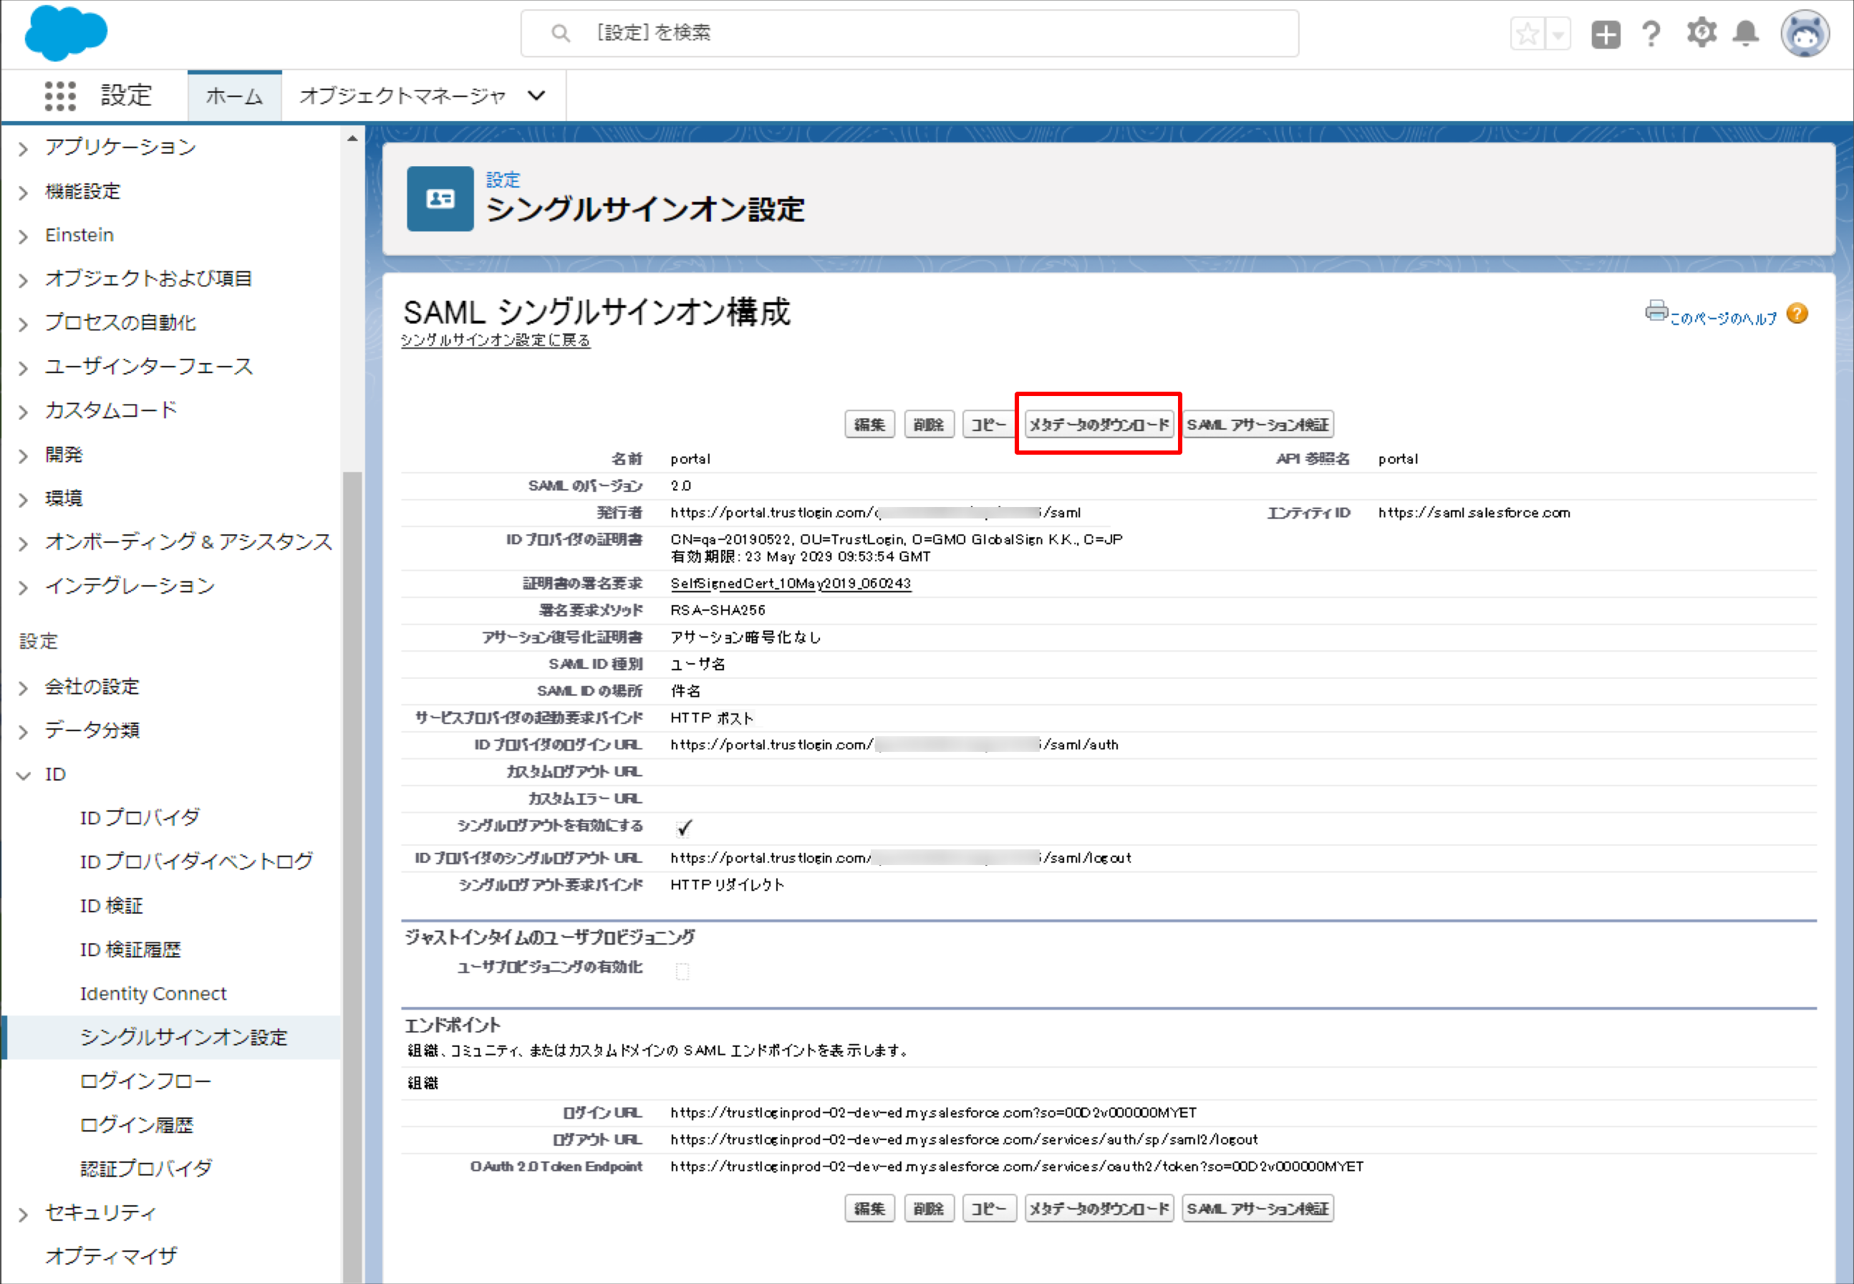Open ID プロバイダ in sidebar
This screenshot has width=1854, height=1284.
point(140,817)
